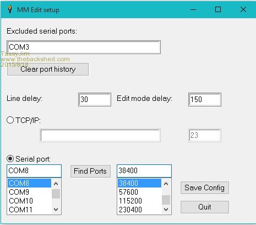This screenshot has height=225, width=256.
Task: Click the Edit mode delay field
Action: 205,99
